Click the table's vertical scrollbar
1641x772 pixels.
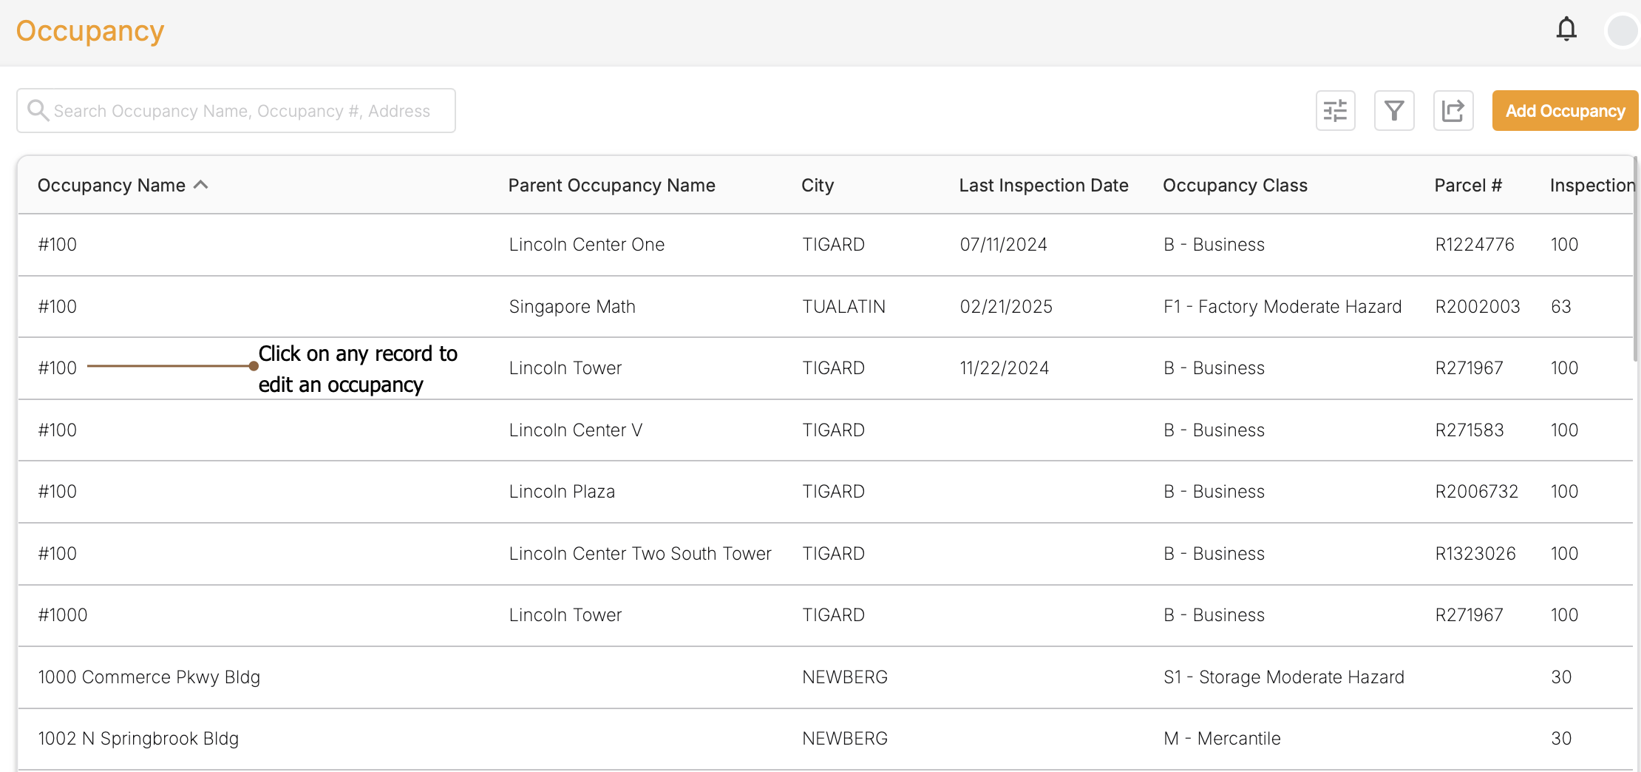[1636, 259]
